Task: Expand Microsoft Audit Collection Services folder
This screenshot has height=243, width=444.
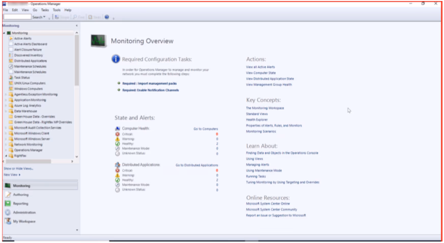Action: 6,128
